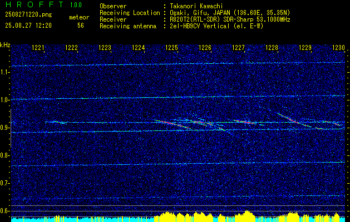Select the 1230 time marker
The image size is (350, 222).
click(x=339, y=48)
